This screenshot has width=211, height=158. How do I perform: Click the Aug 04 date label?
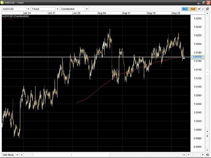102,13
